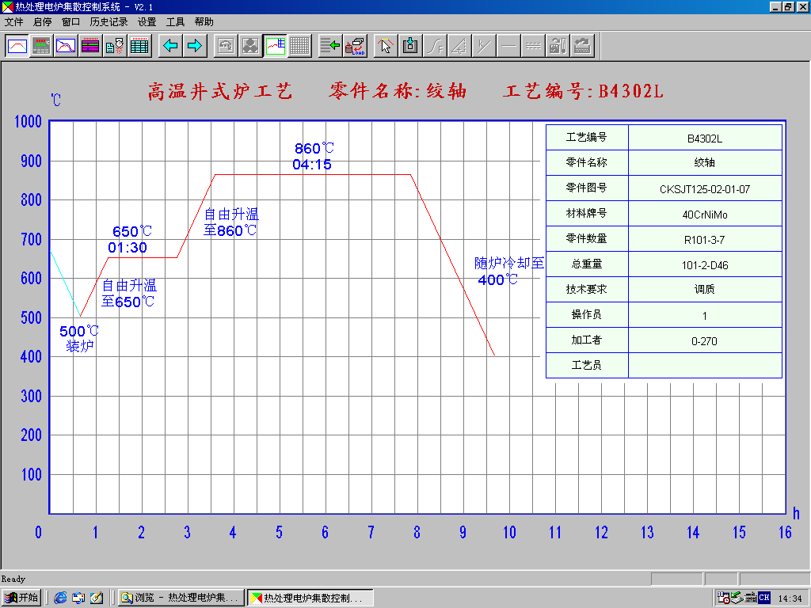
Task: Select the curve pointer cursor tool
Action: [x=386, y=46]
